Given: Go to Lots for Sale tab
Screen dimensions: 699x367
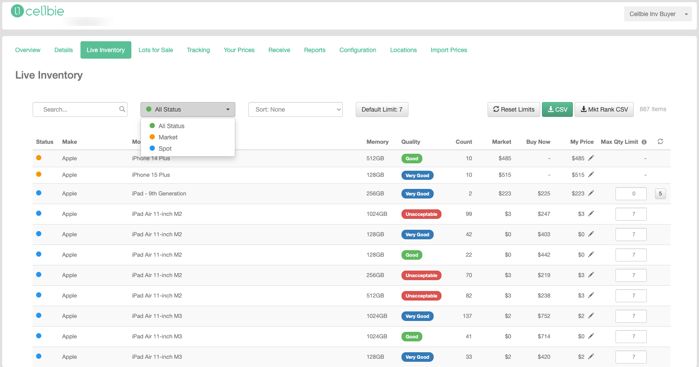Looking at the screenshot, I should (156, 50).
